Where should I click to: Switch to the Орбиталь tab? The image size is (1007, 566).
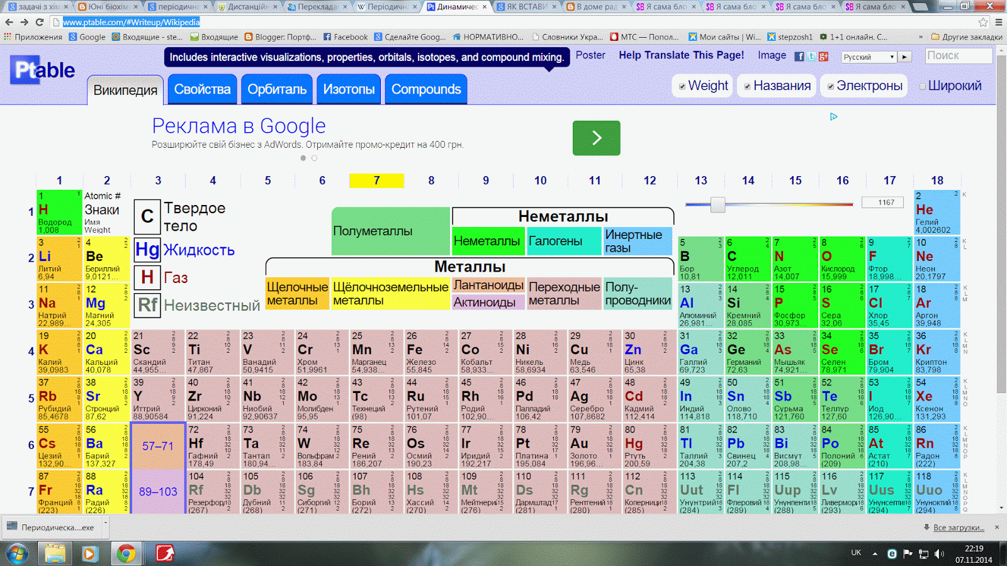[277, 89]
